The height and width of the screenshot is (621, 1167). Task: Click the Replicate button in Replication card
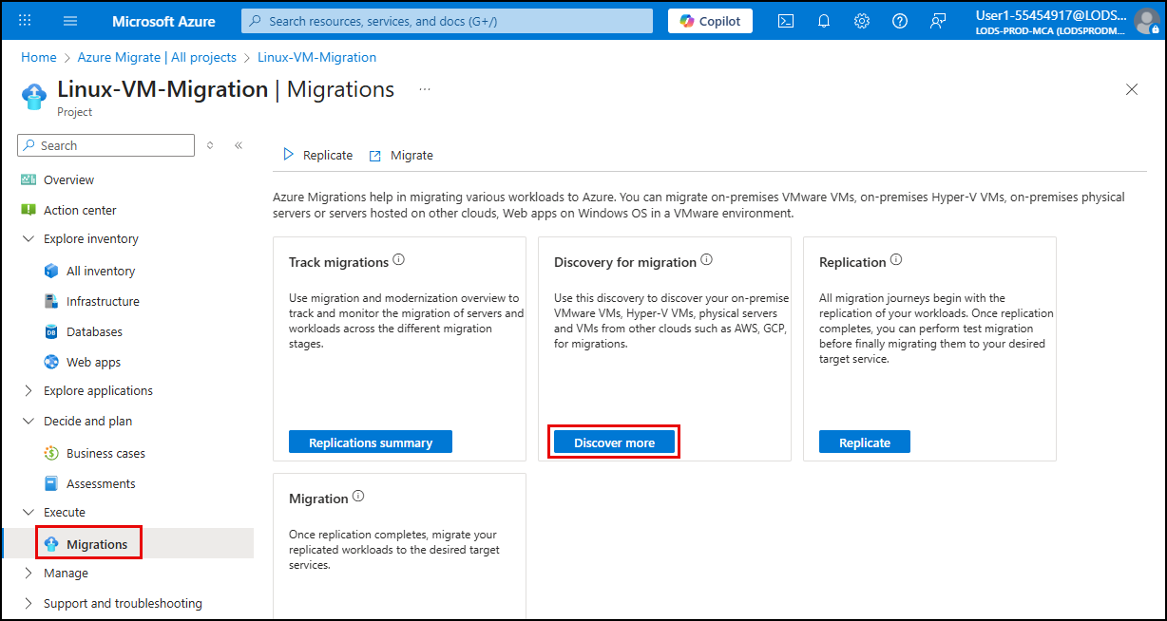(865, 442)
